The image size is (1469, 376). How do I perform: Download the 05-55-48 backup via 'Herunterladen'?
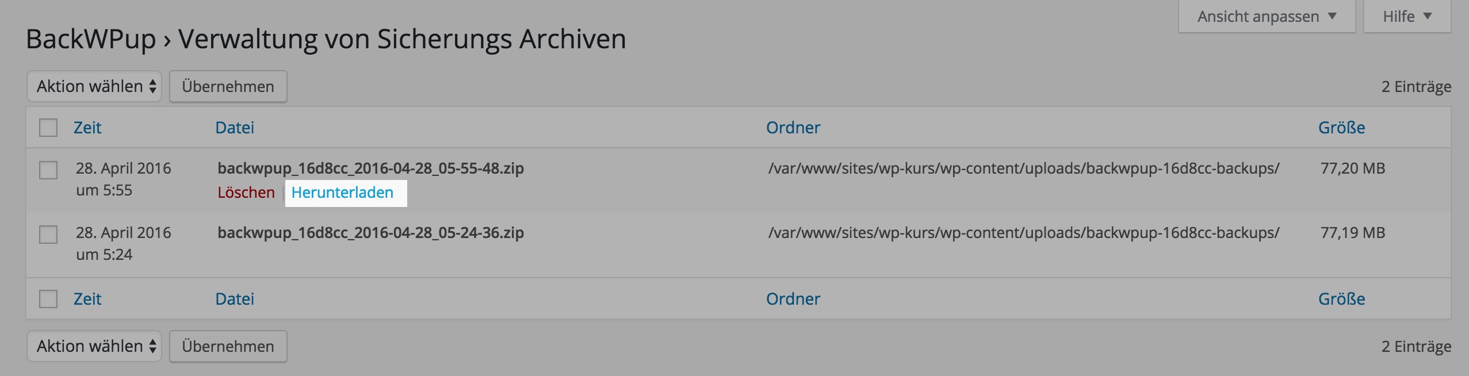(x=342, y=193)
